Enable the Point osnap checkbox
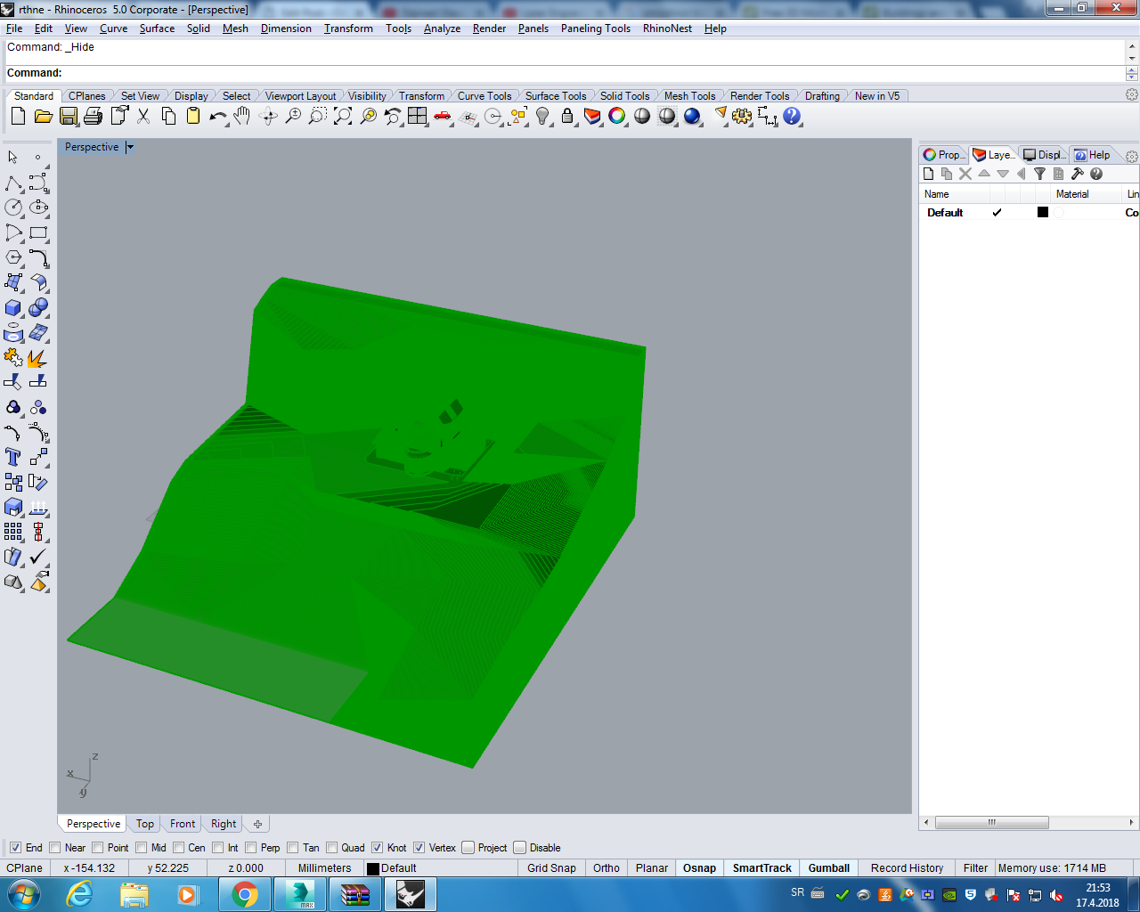 tap(98, 848)
